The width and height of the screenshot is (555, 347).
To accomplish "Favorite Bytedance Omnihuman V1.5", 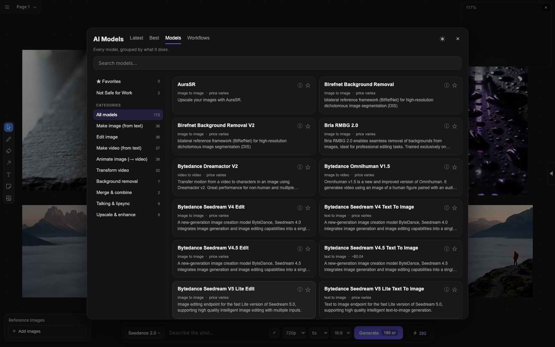I will [454, 167].
